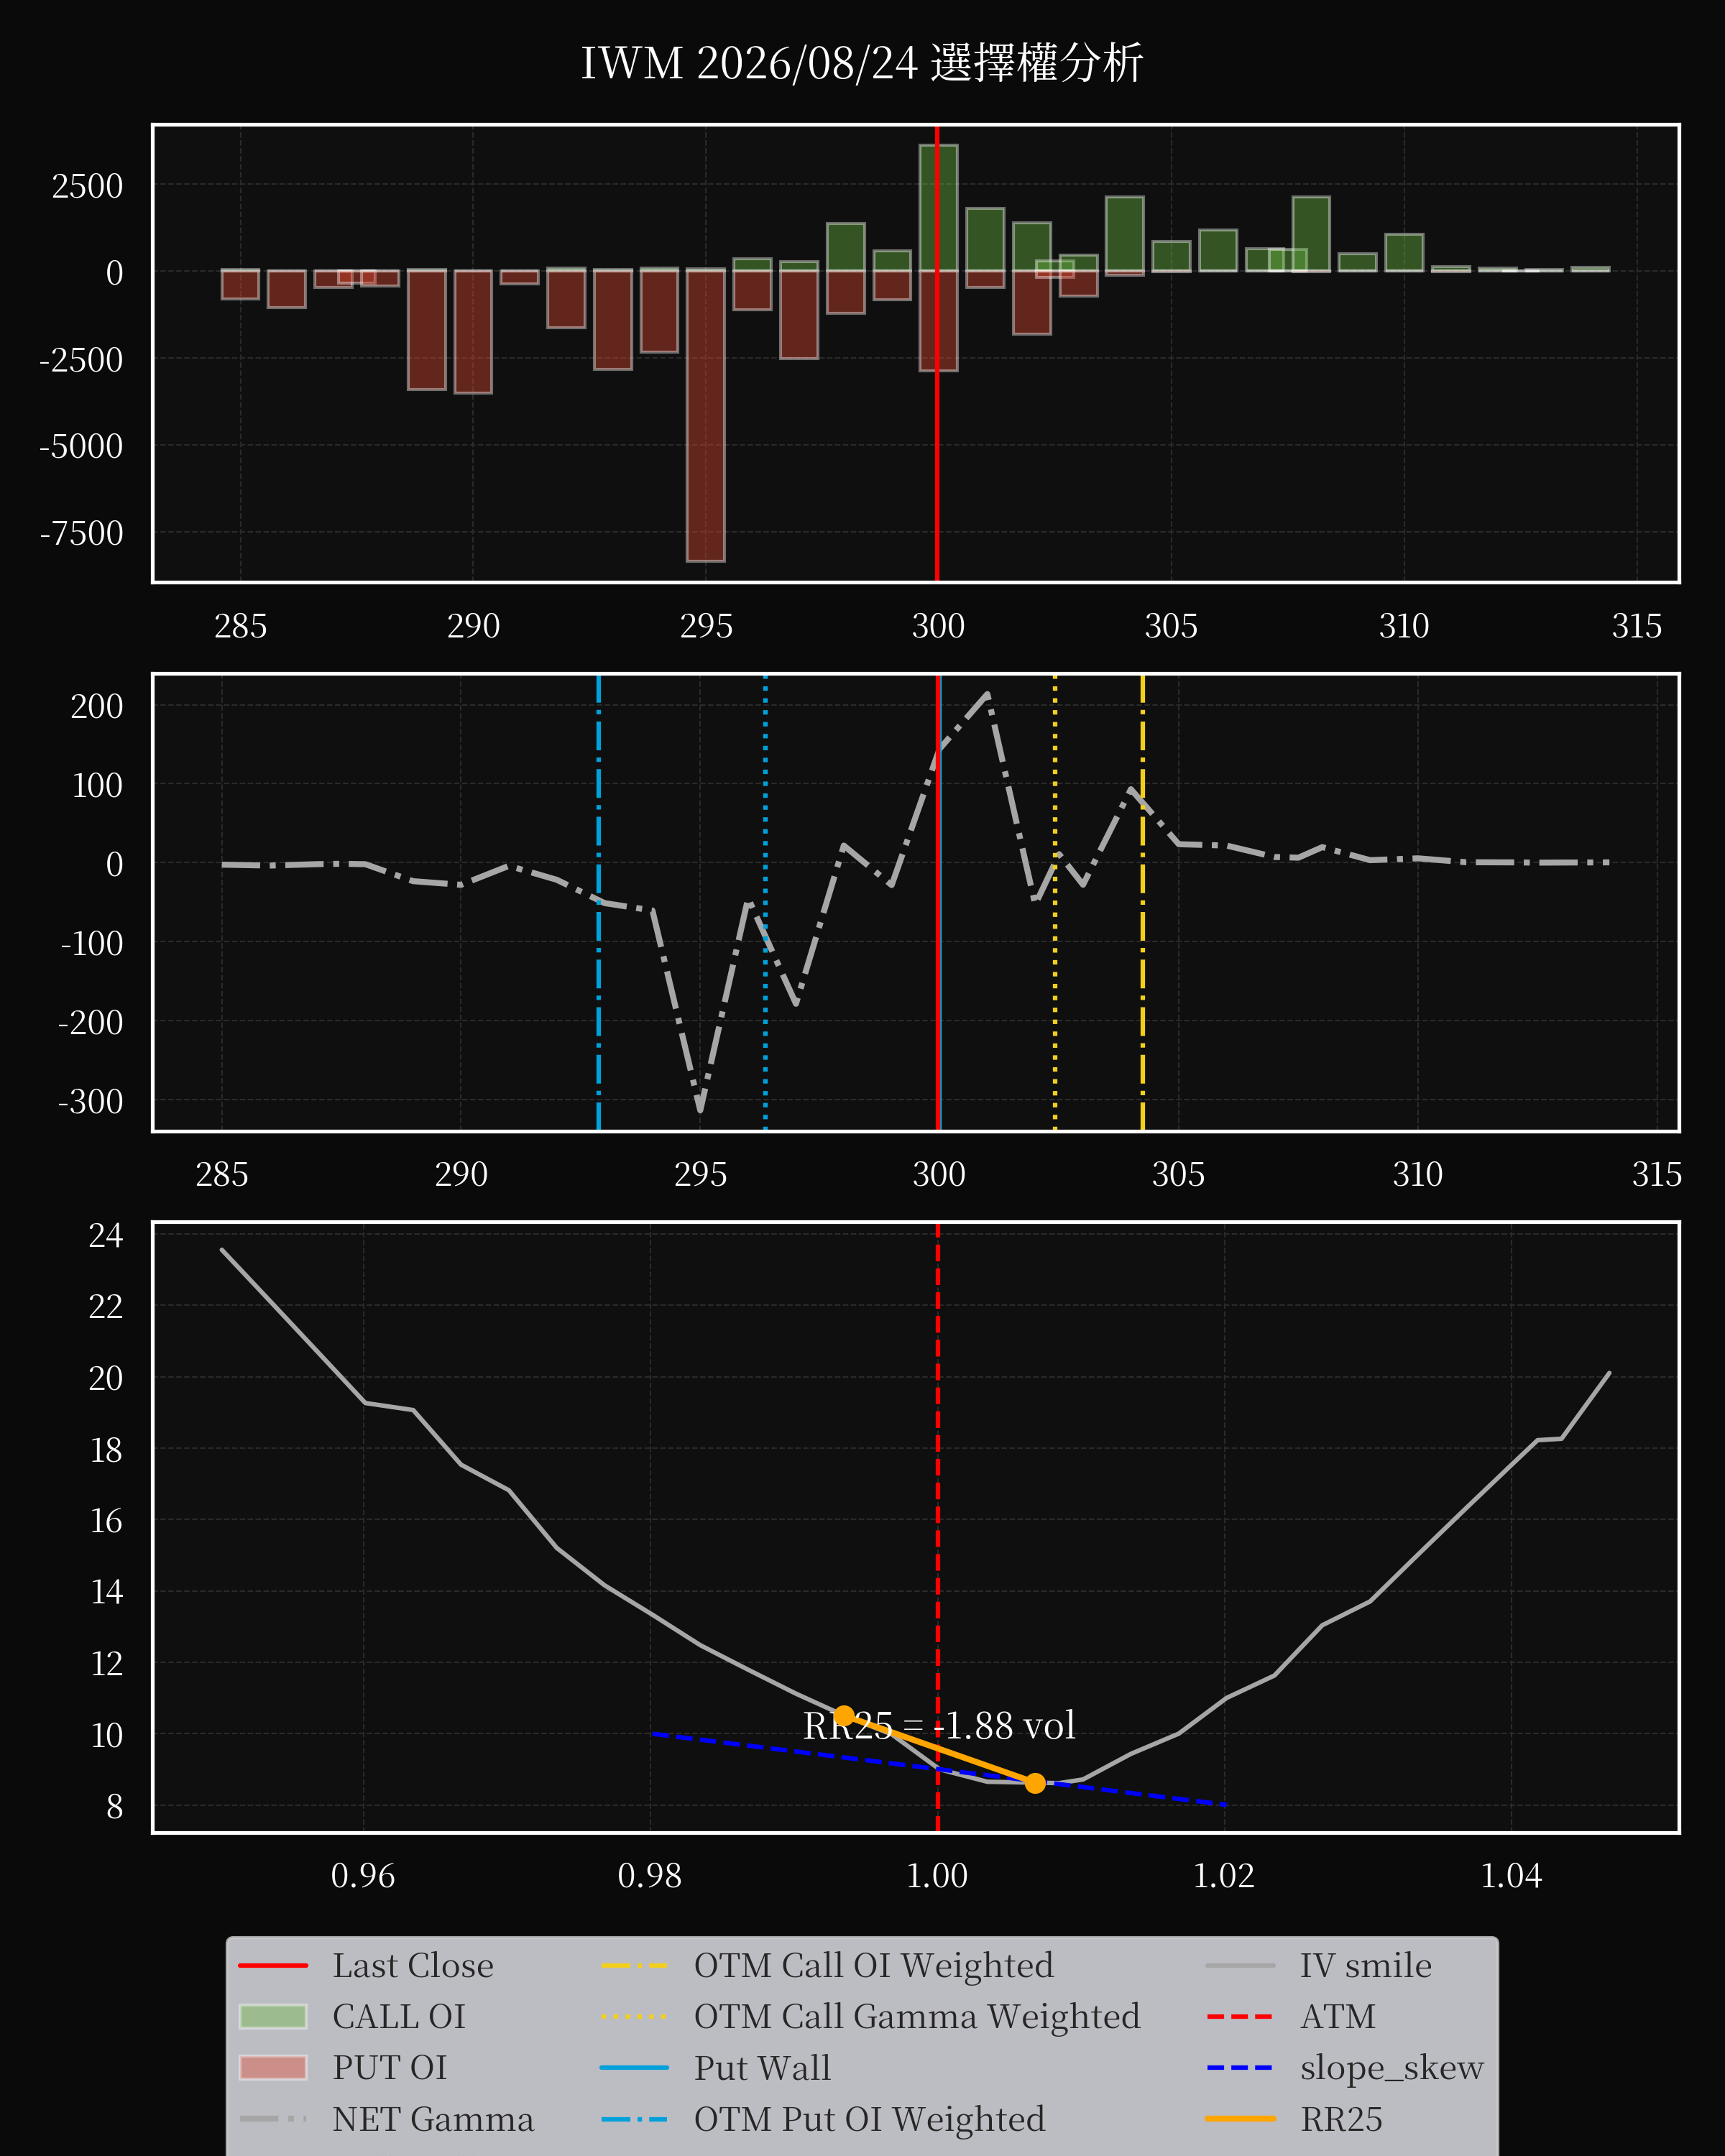Click the yellow dash-dot Call OI Weighted vertical line
This screenshot has height=2156, width=1725.
click(1142, 903)
